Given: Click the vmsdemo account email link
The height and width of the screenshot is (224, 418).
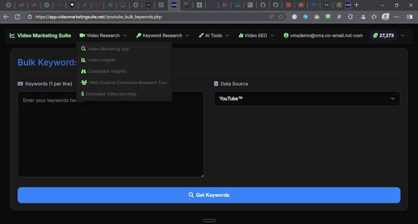Looking at the screenshot, I should point(323,35).
